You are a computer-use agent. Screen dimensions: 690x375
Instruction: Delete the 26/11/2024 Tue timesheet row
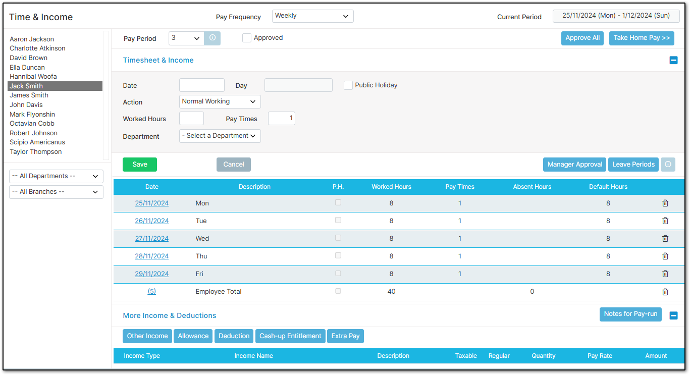coord(665,221)
